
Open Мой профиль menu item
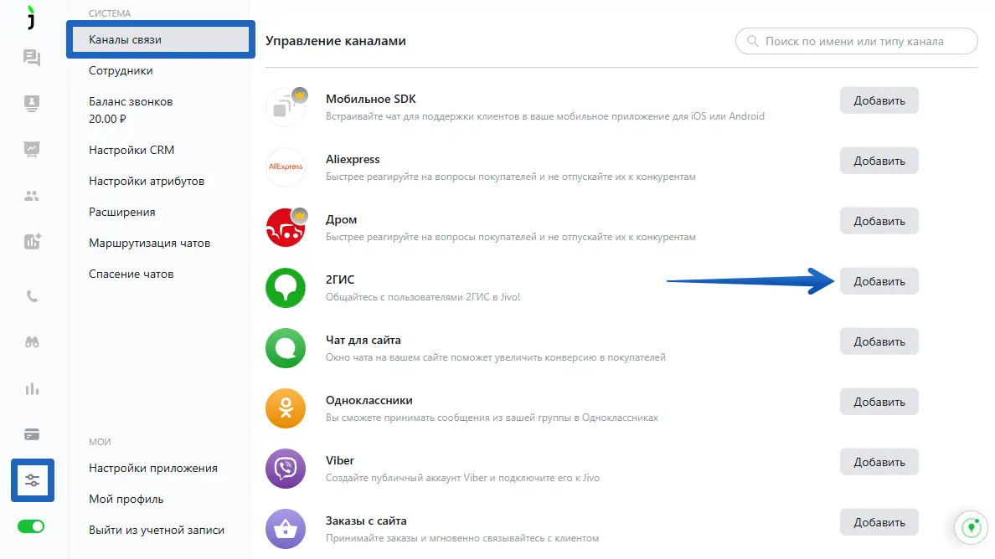[126, 499]
